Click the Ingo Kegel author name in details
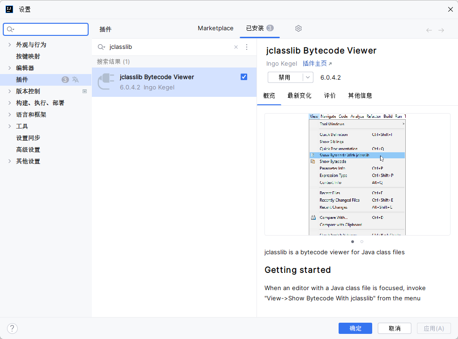Screen dimensions: 458x339 (x=281, y=64)
